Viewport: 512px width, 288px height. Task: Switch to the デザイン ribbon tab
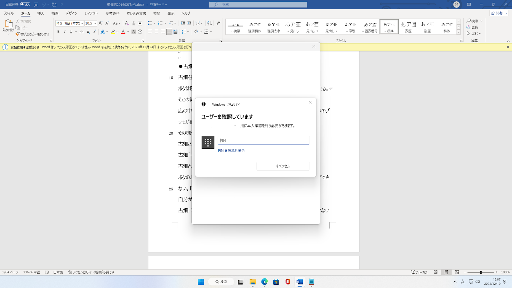[71, 13]
